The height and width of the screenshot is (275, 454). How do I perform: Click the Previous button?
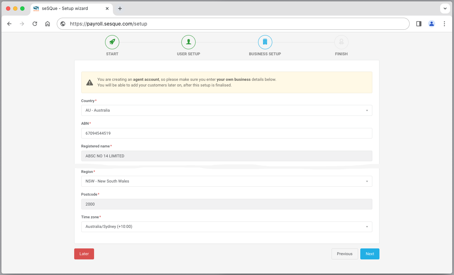(x=344, y=254)
